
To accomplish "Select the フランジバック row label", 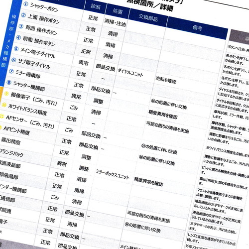I will click(11, 153).
